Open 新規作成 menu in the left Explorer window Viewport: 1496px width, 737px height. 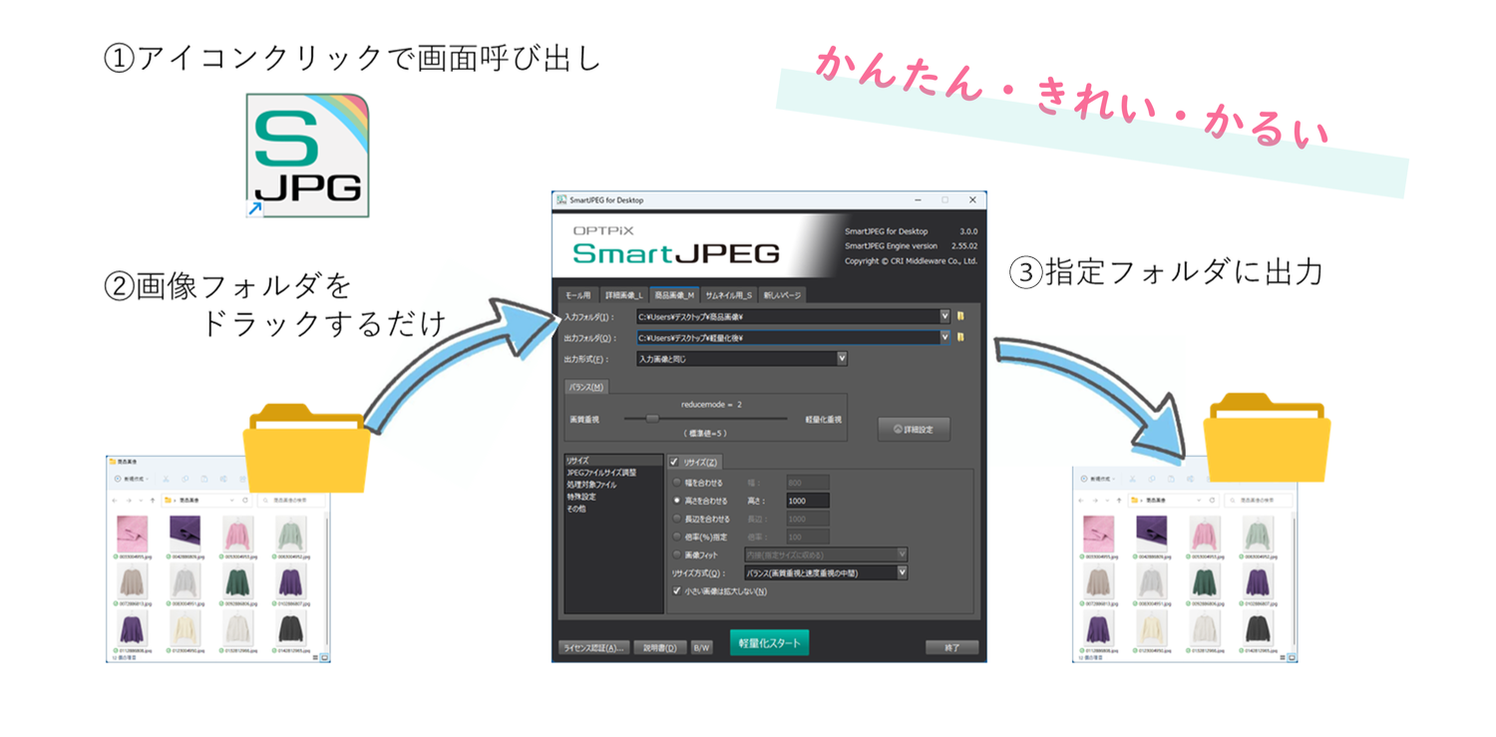point(131,479)
